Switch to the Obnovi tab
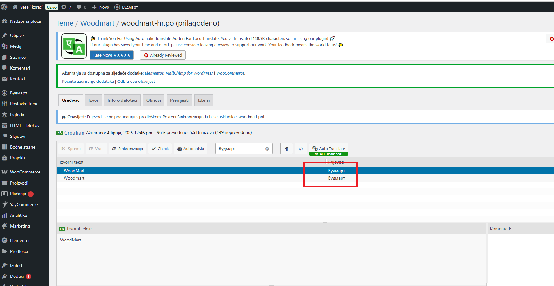The height and width of the screenshot is (286, 554). (x=154, y=100)
